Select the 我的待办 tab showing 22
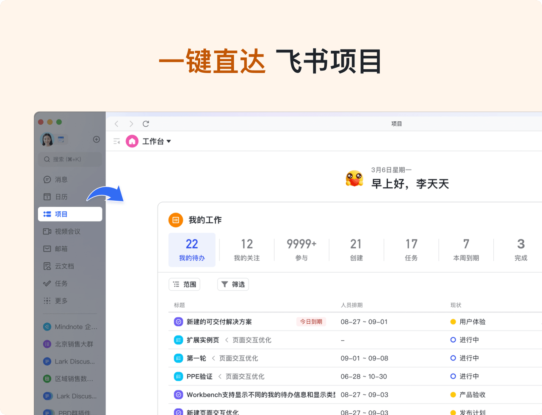This screenshot has width=542, height=415. 192,250
